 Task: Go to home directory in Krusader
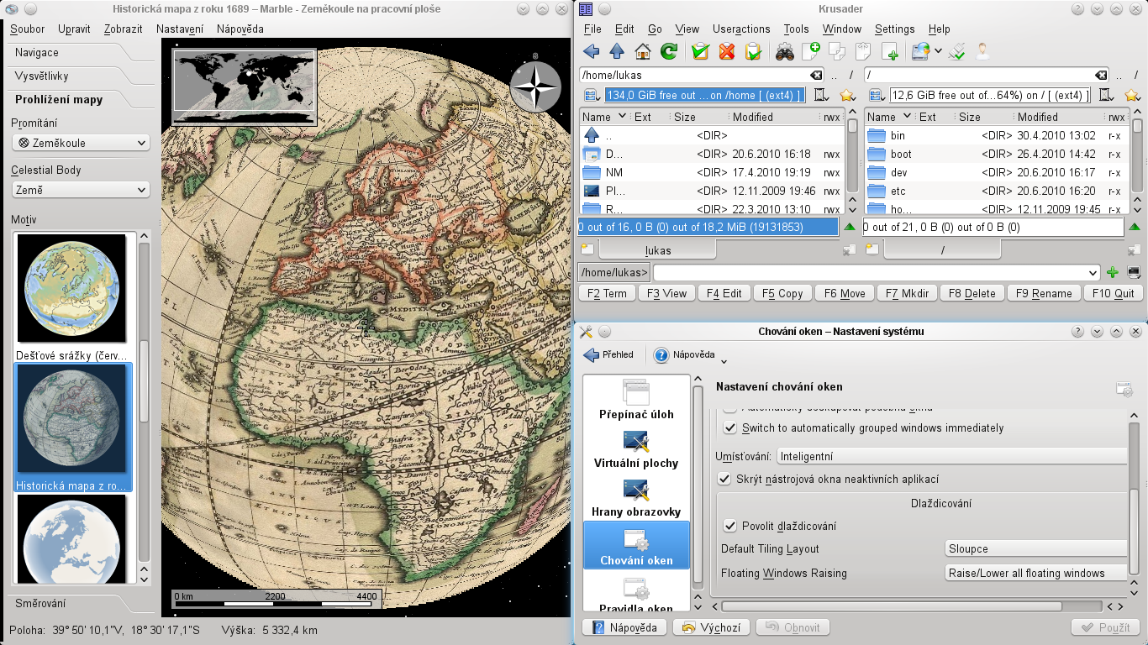(x=643, y=52)
